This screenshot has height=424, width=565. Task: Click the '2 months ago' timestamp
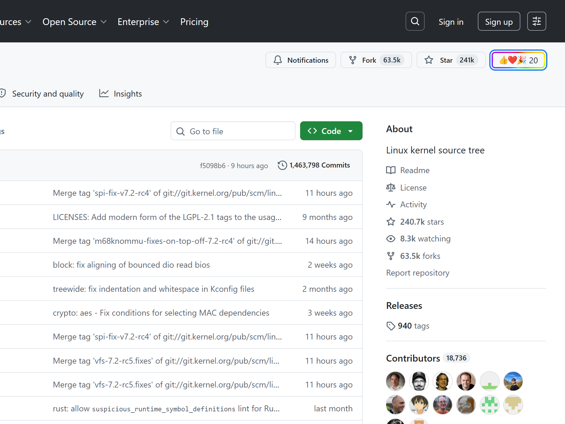point(327,289)
